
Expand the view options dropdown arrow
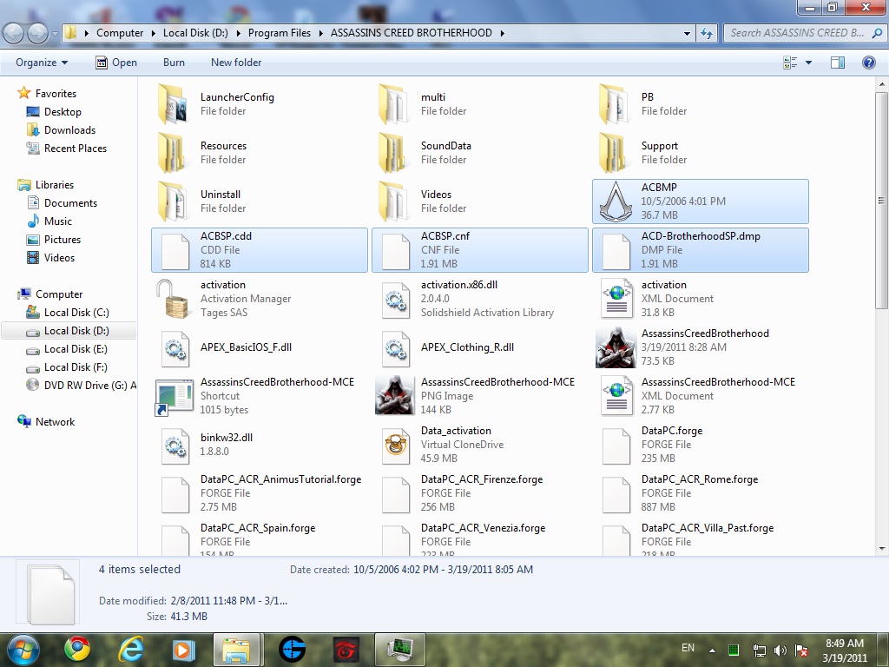(808, 63)
